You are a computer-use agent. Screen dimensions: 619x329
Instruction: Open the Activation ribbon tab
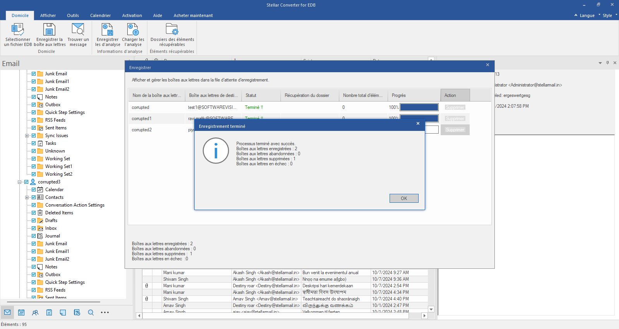[132, 15]
